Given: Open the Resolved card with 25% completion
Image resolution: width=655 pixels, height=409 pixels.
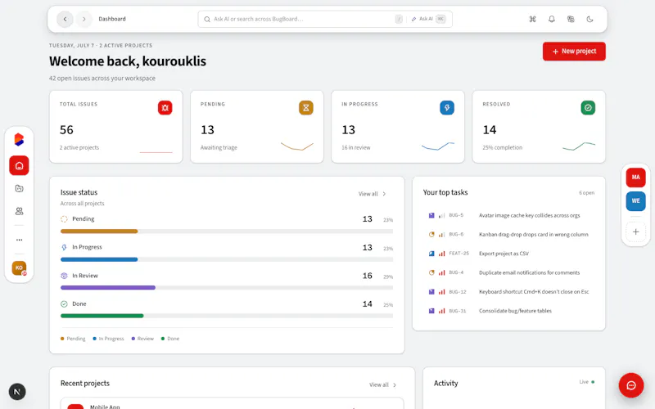Looking at the screenshot, I should (x=539, y=127).
